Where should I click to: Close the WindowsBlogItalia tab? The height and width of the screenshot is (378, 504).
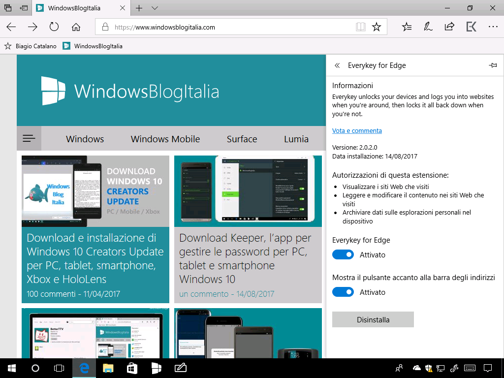coord(123,8)
